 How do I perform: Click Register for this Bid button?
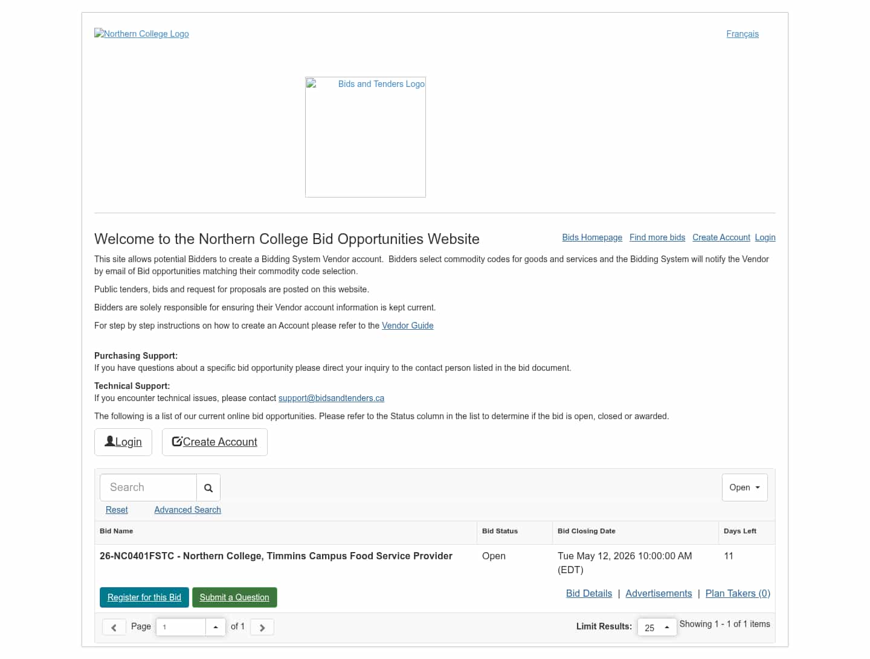[x=144, y=597]
